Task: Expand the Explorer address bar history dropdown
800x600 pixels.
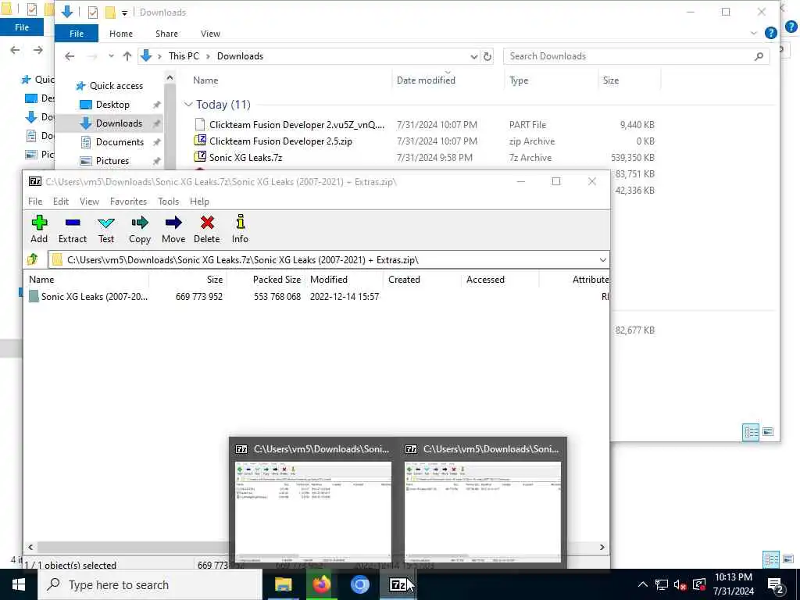Action: click(473, 56)
